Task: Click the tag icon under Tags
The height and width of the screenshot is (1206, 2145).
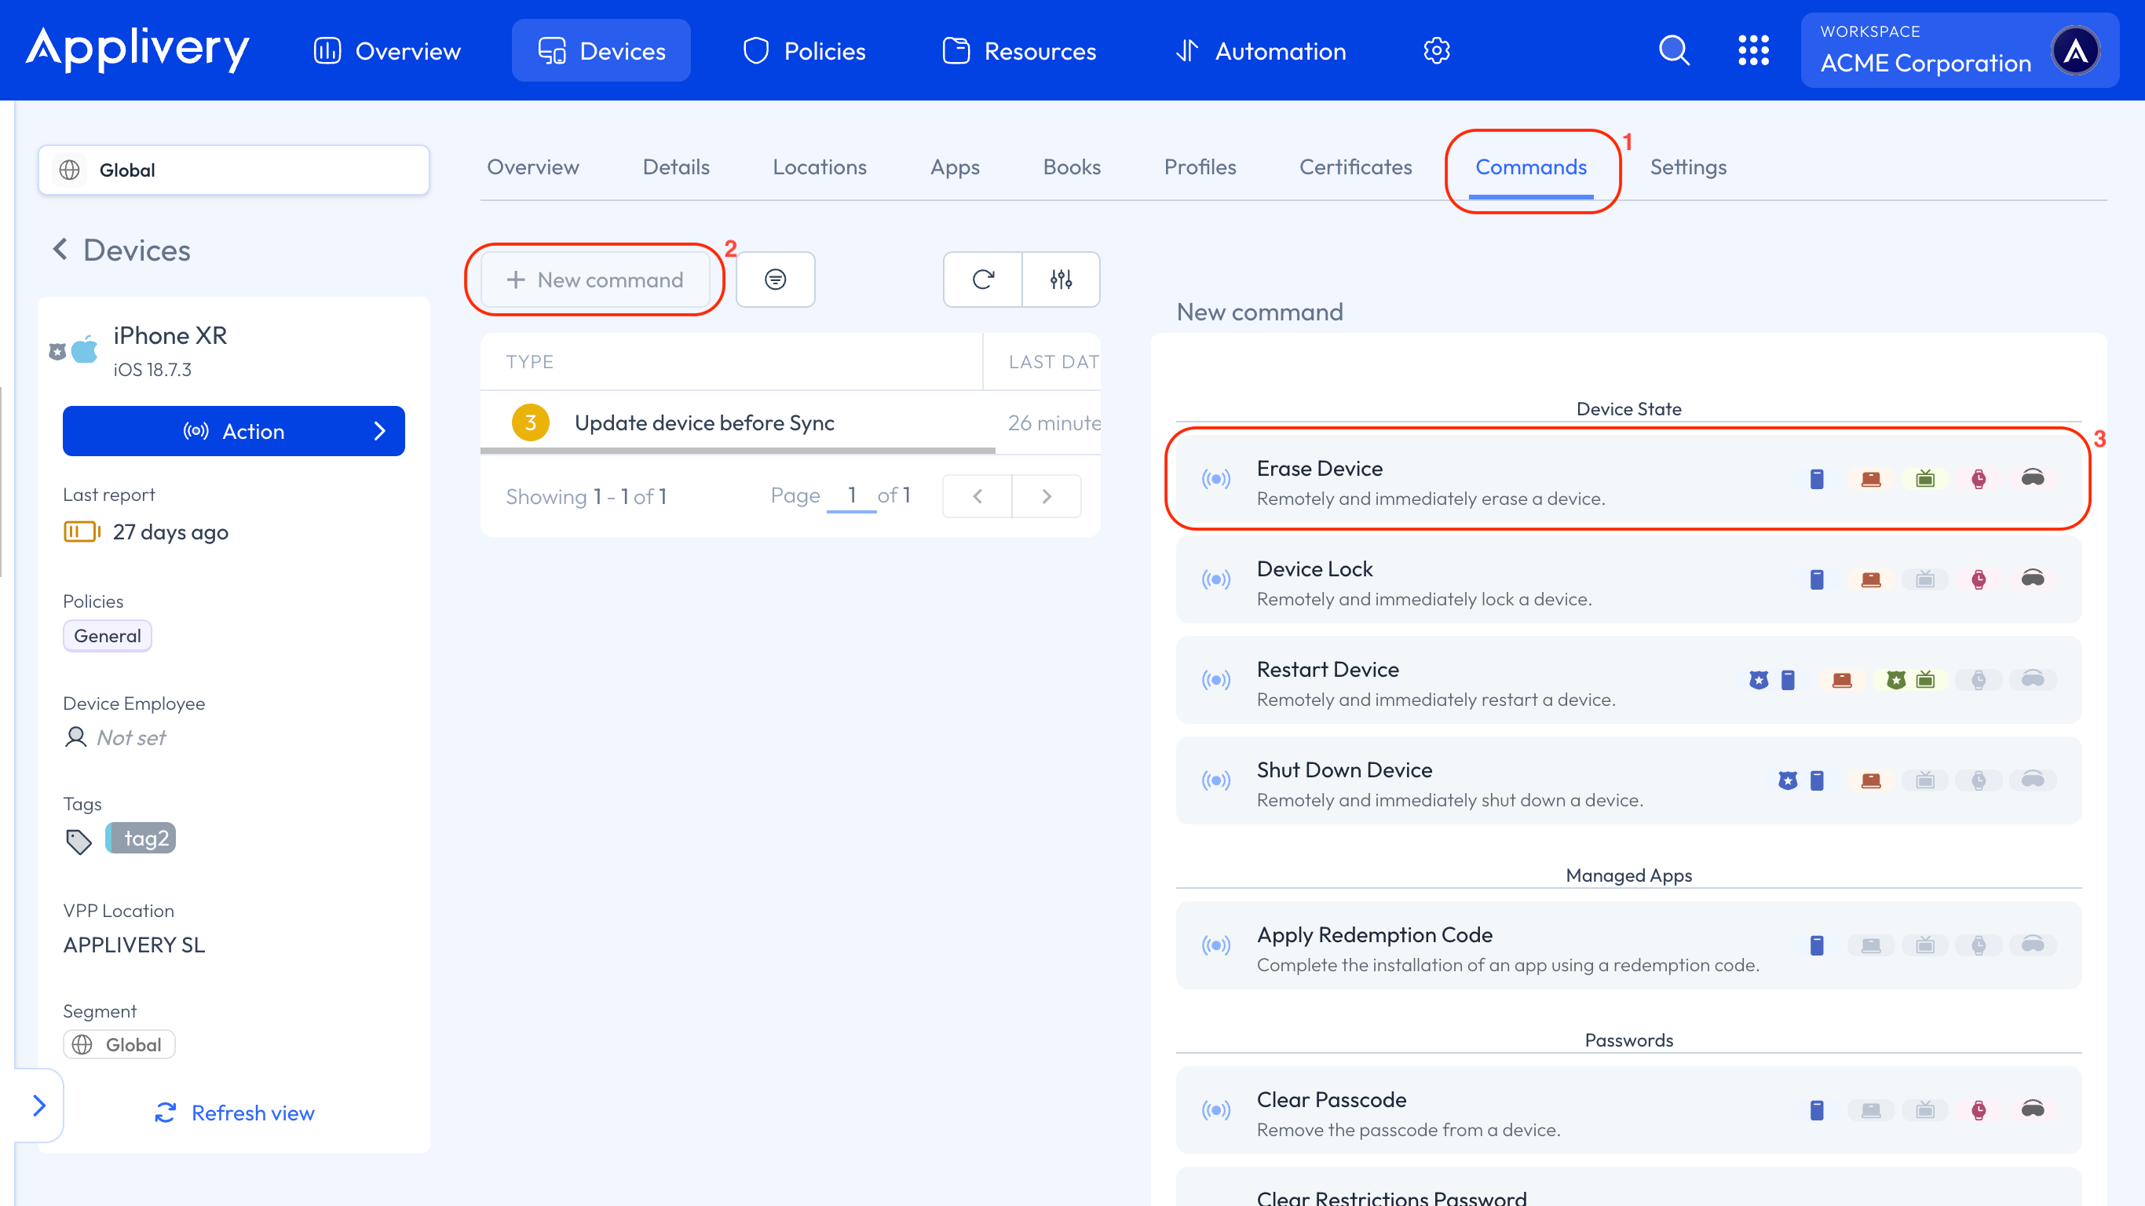Action: [x=79, y=841]
